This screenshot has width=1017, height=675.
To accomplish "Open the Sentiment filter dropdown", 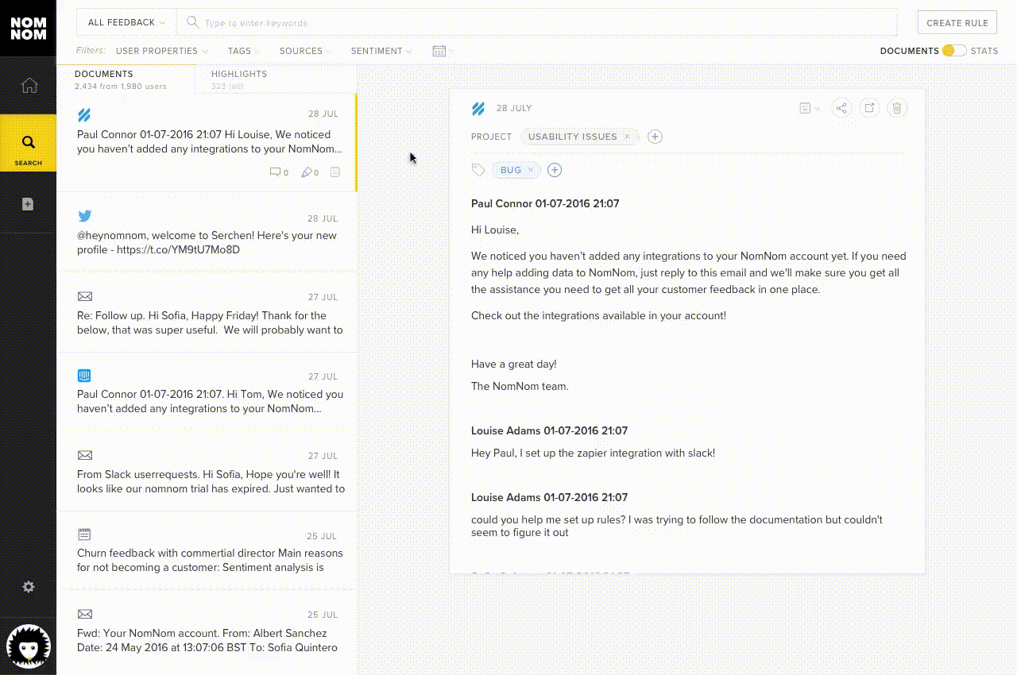I will (381, 51).
